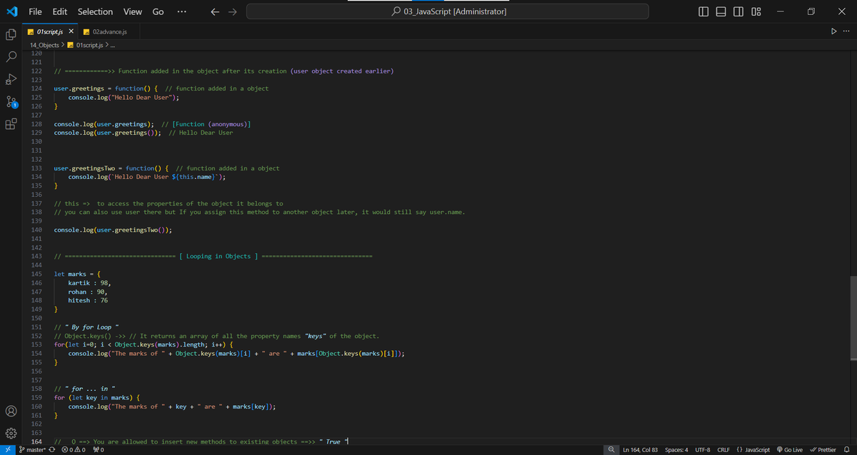
Task: Open the Extensions view
Action: pos(11,125)
